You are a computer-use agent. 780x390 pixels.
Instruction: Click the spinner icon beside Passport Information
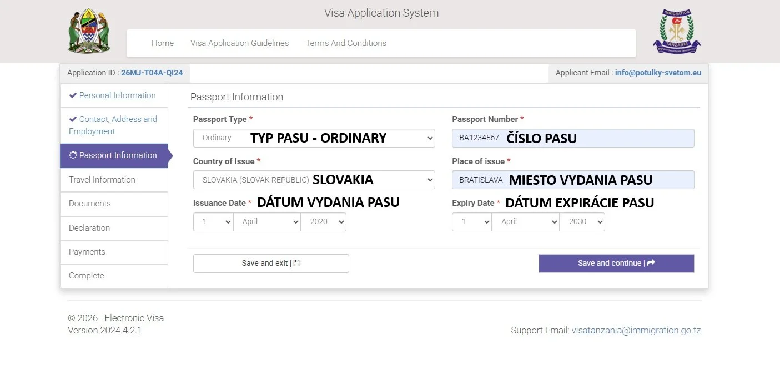tap(73, 155)
